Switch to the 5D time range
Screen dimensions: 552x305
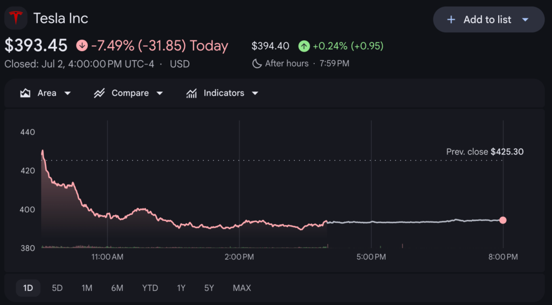tap(57, 288)
